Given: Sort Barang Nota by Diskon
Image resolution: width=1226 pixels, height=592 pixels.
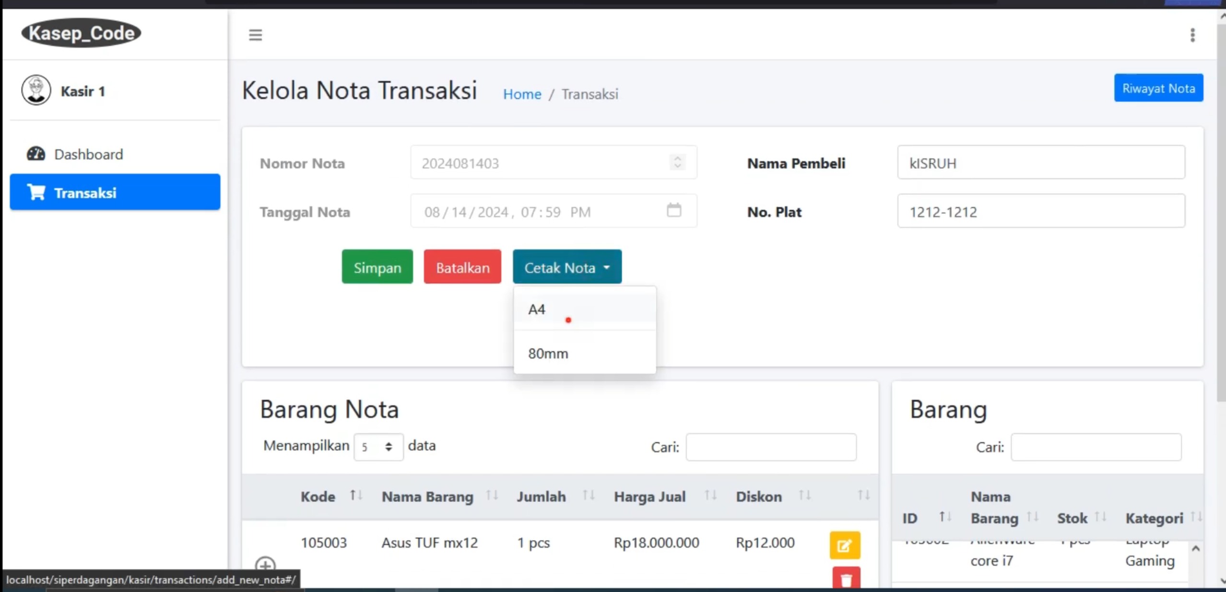Looking at the screenshot, I should click(805, 496).
